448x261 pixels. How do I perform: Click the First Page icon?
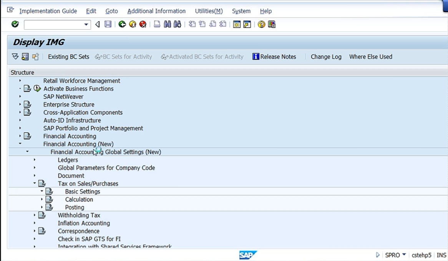click(x=192, y=24)
